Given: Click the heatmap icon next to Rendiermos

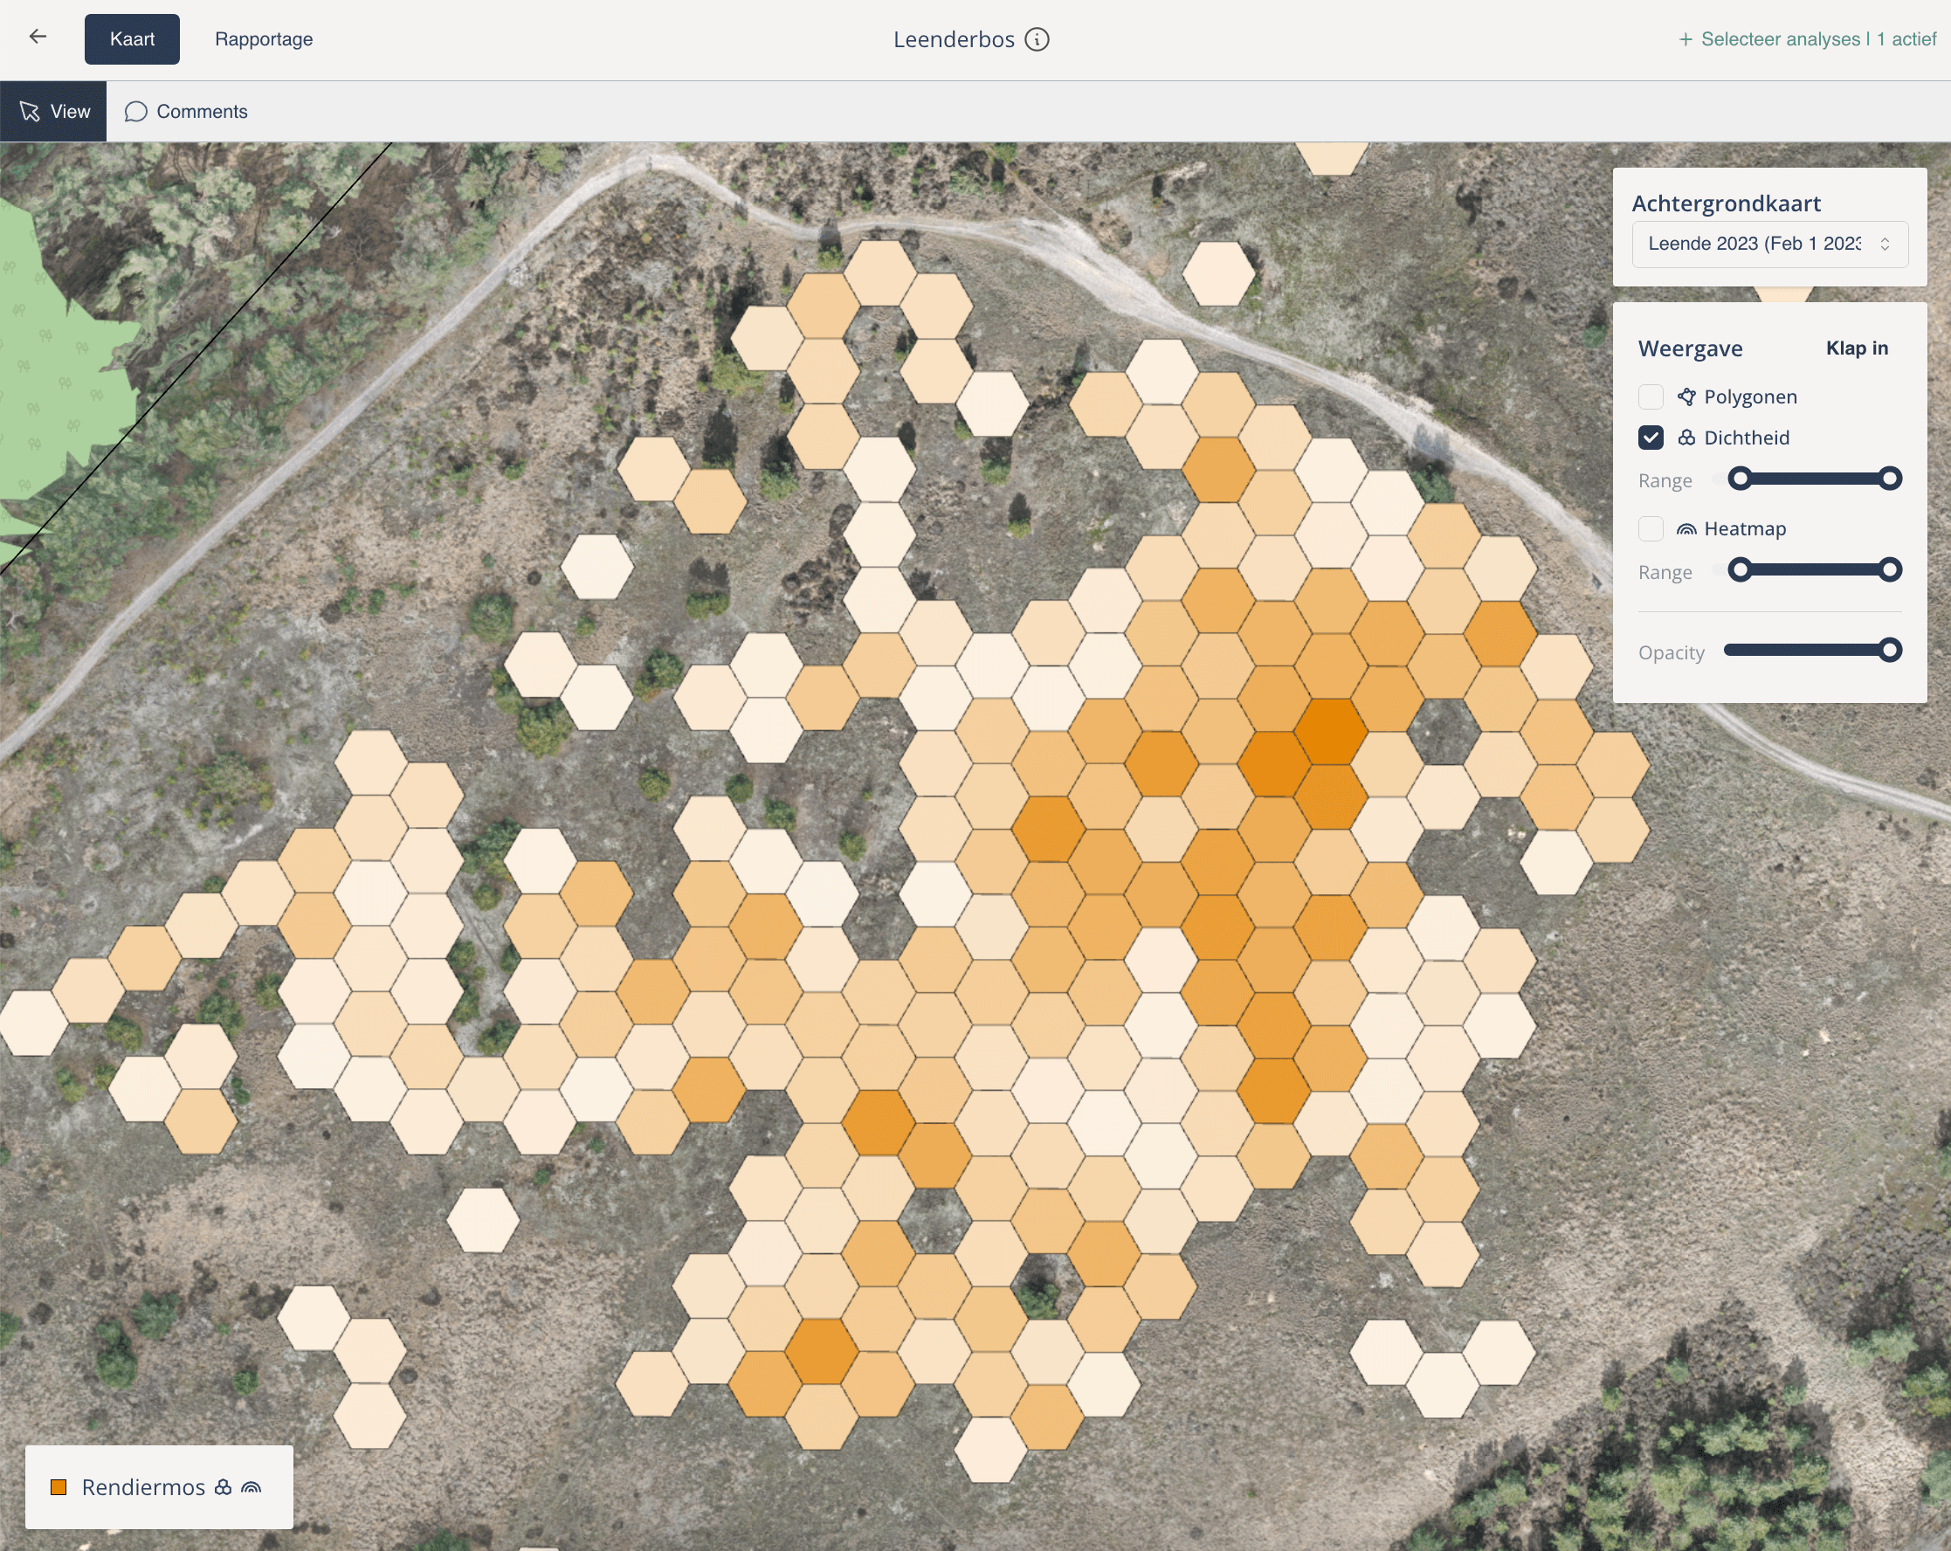Looking at the screenshot, I should coord(252,1486).
